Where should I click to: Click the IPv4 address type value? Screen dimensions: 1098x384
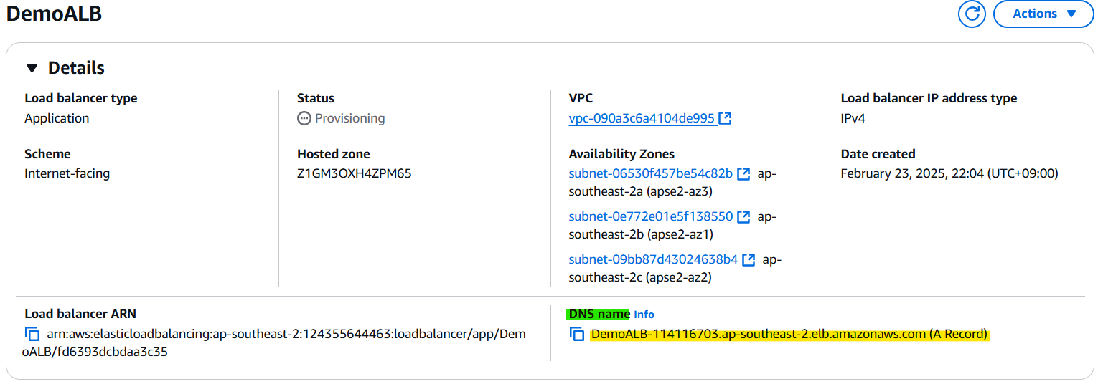coord(853,118)
